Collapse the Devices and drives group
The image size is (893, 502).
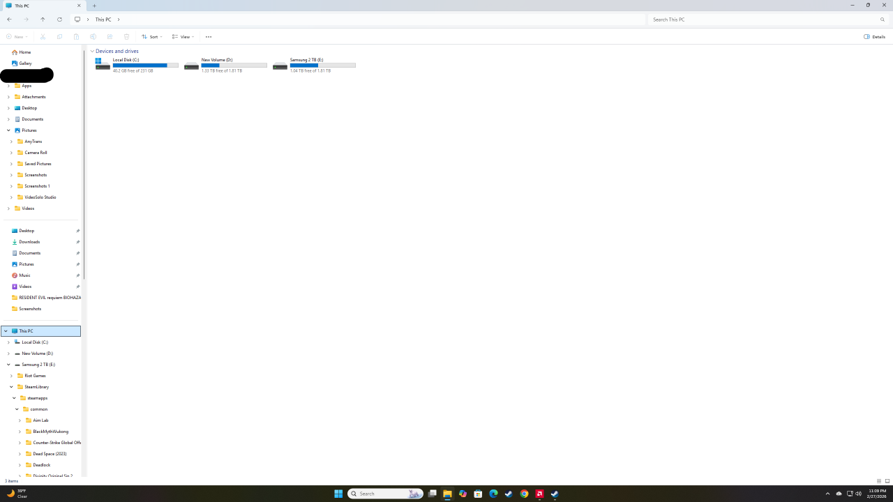(92, 52)
